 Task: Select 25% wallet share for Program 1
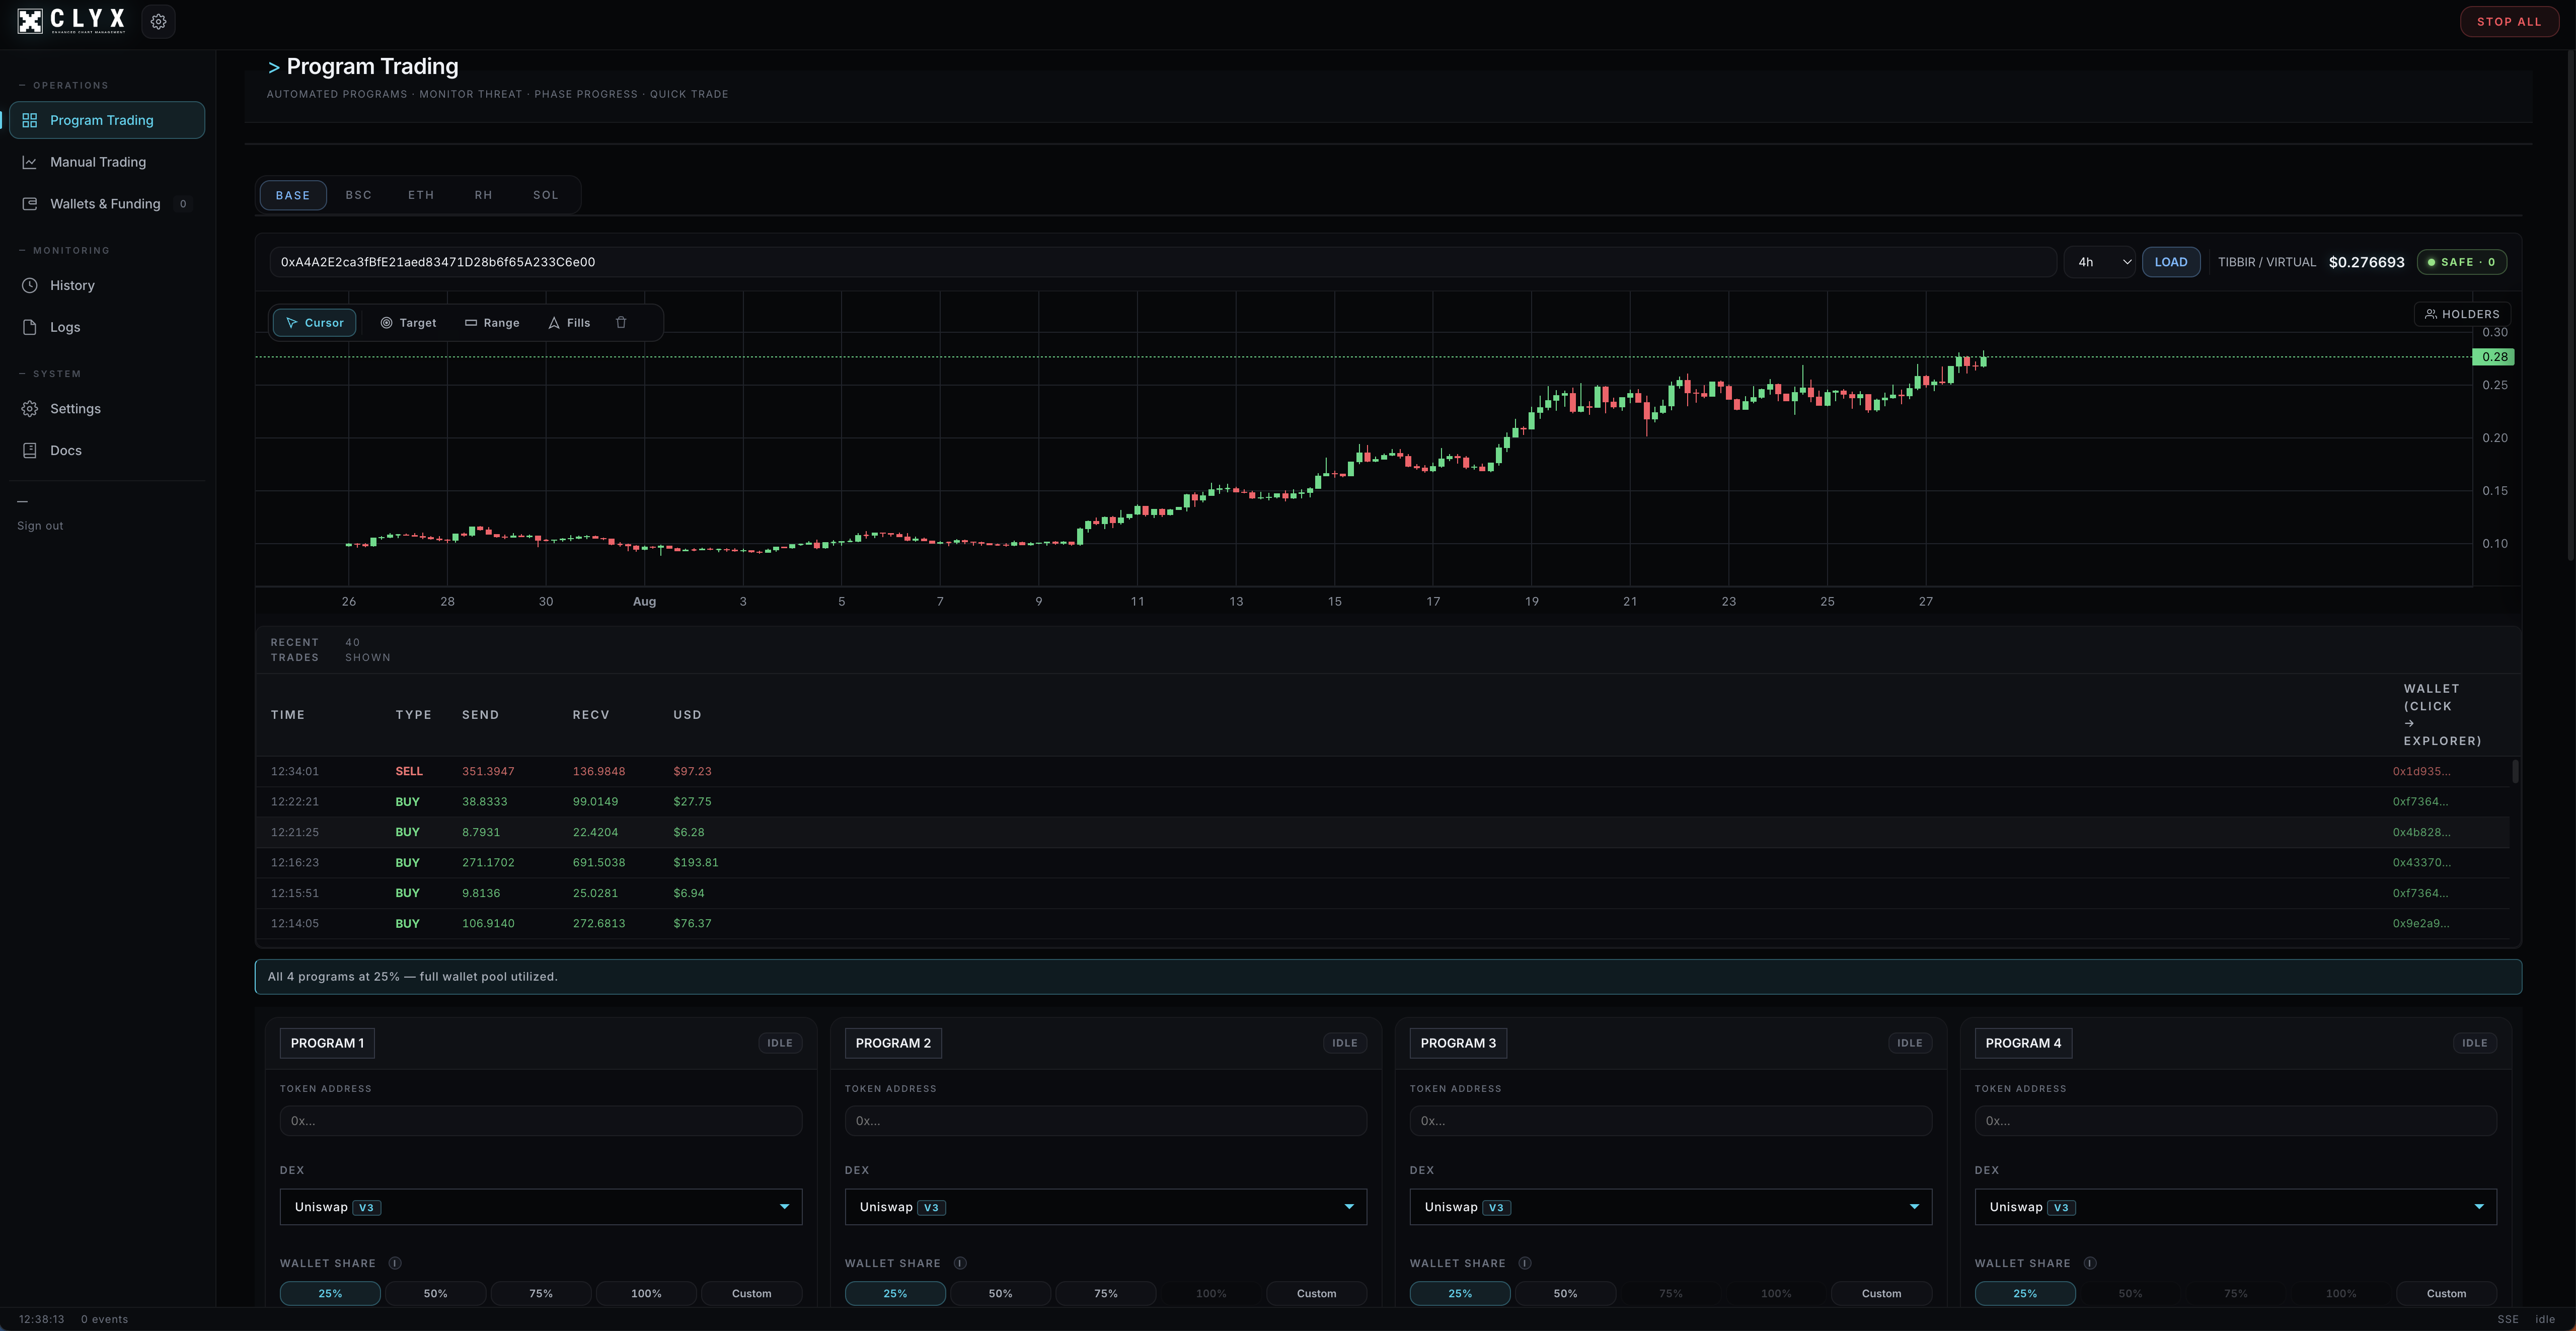330,1294
